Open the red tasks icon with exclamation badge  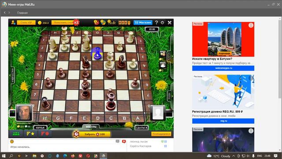click(96, 23)
